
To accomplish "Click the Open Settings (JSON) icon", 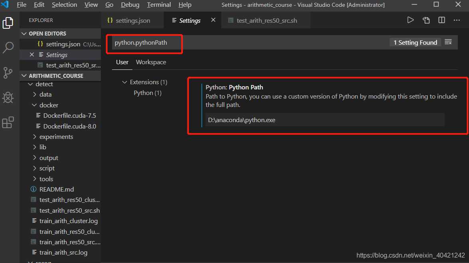I will point(426,20).
